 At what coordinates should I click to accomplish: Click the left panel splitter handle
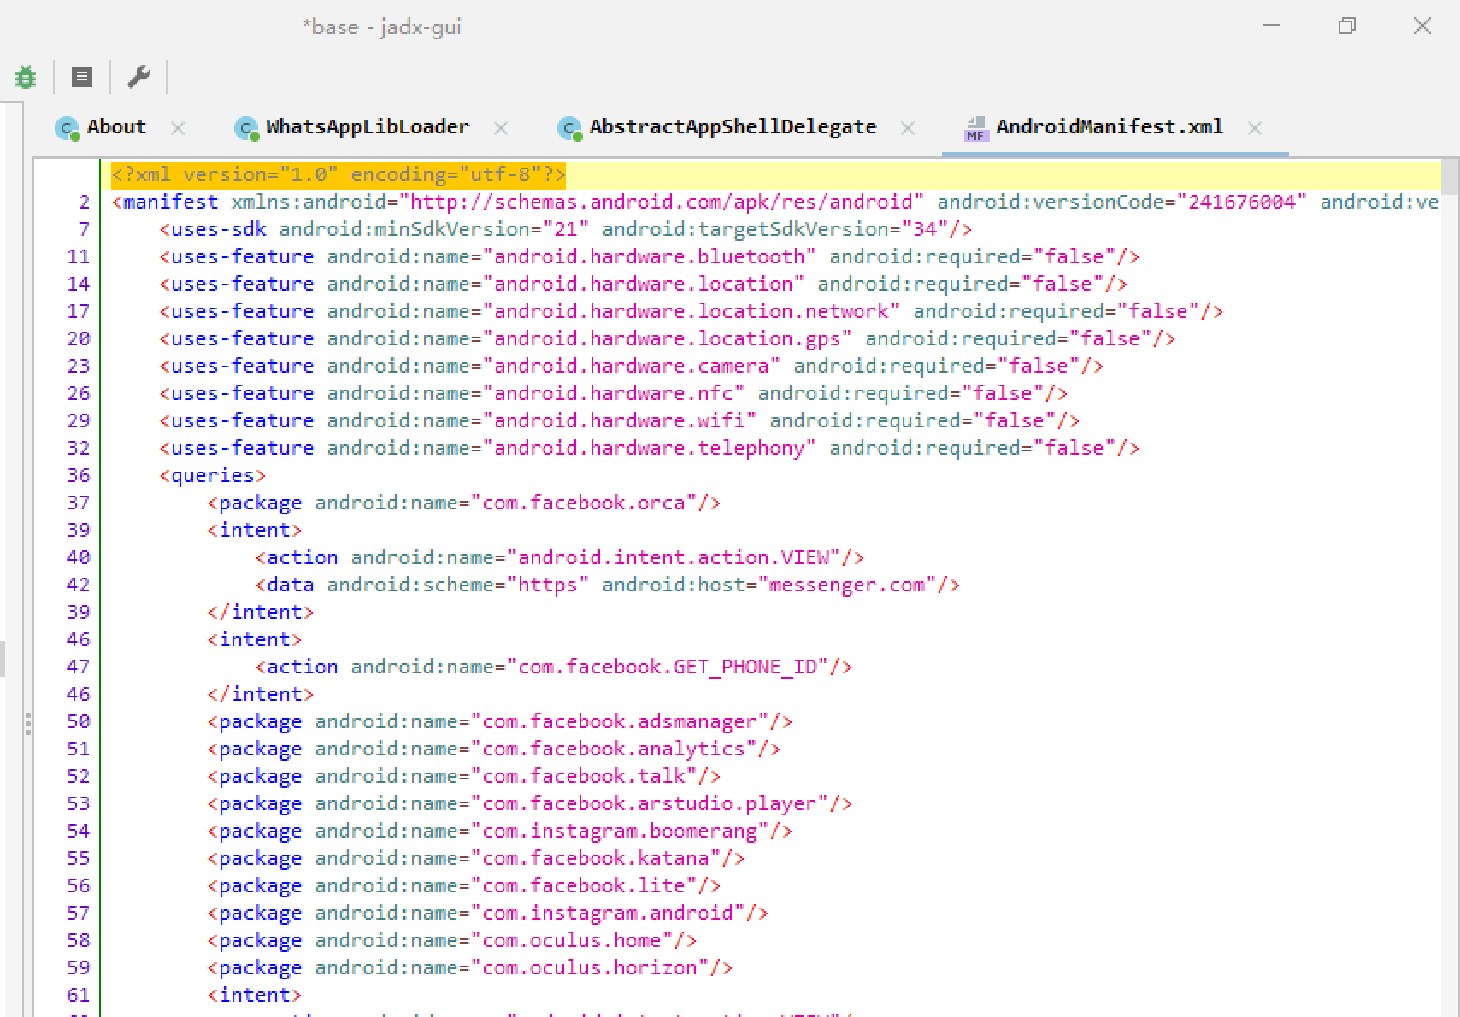(28, 724)
